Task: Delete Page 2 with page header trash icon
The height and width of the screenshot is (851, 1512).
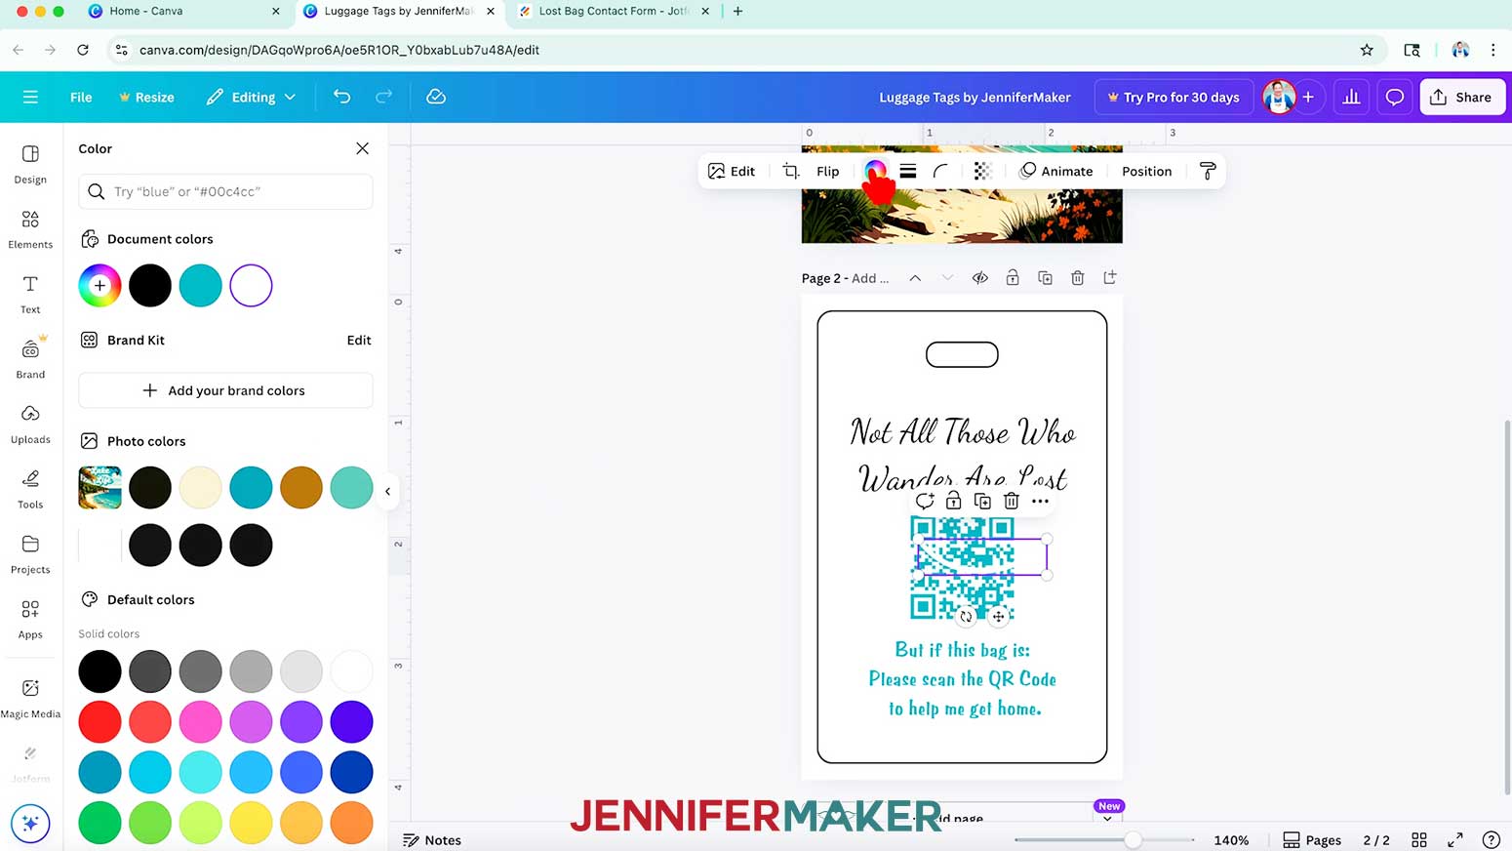Action: point(1077,278)
